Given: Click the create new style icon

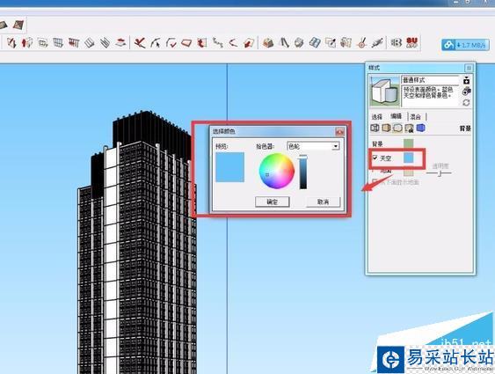Looking at the screenshot, I should (466, 92).
